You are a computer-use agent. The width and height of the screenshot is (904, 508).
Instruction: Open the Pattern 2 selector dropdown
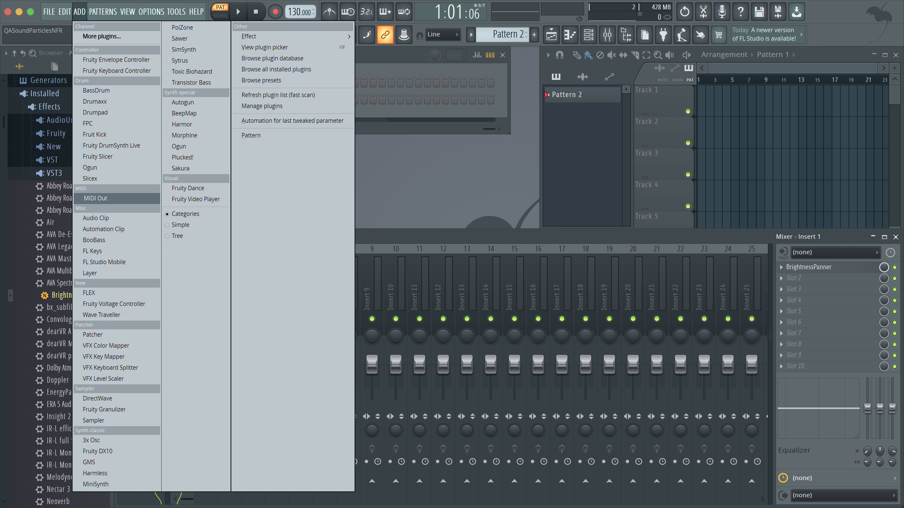(502, 34)
